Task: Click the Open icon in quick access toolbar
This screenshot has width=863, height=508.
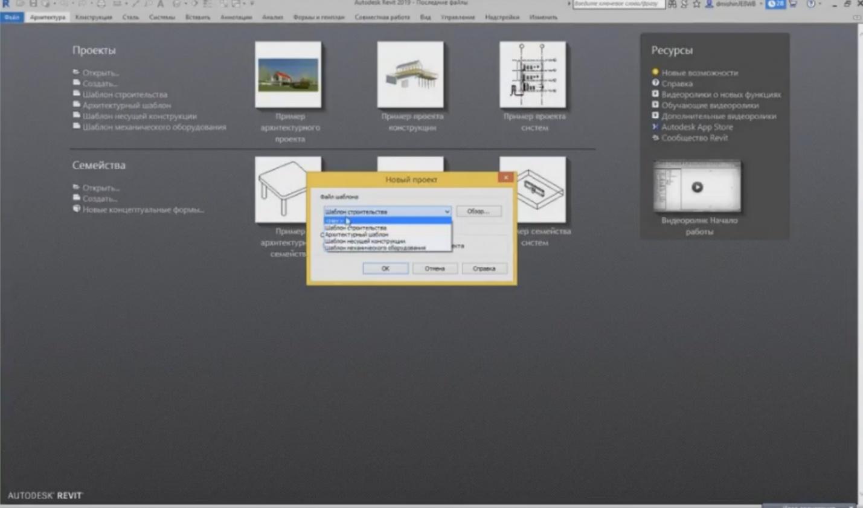Action: (x=21, y=4)
